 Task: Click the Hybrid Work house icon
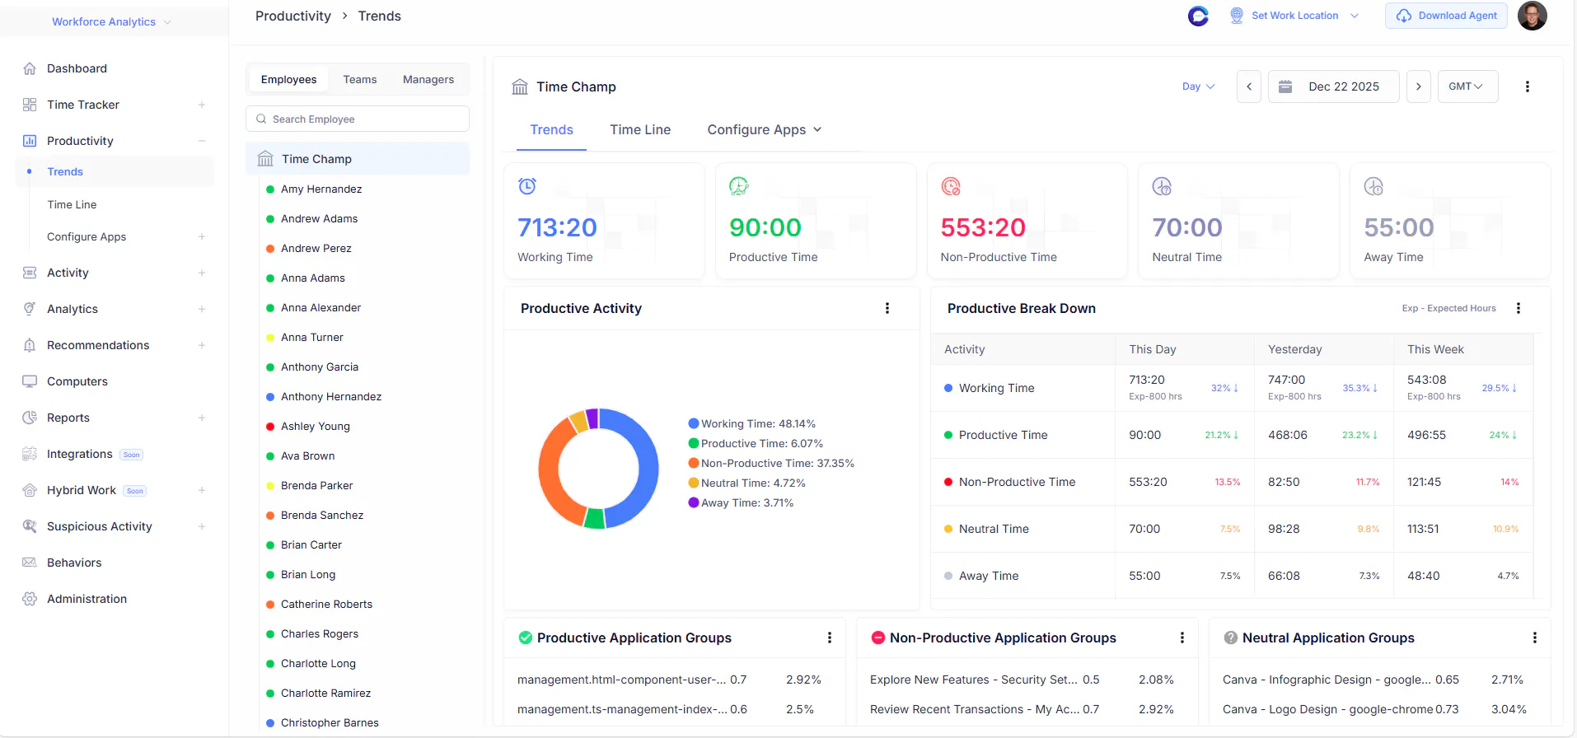pyautogui.click(x=30, y=490)
